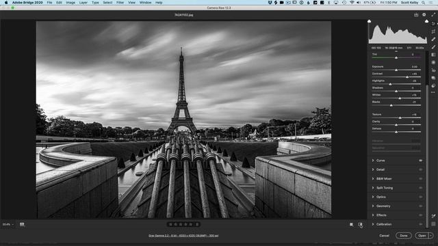Click the Highlights slider handle
Viewport: 438px width, 246px height.
pos(390,84)
